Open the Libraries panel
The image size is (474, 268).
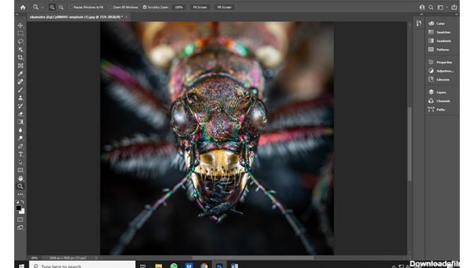(439, 80)
